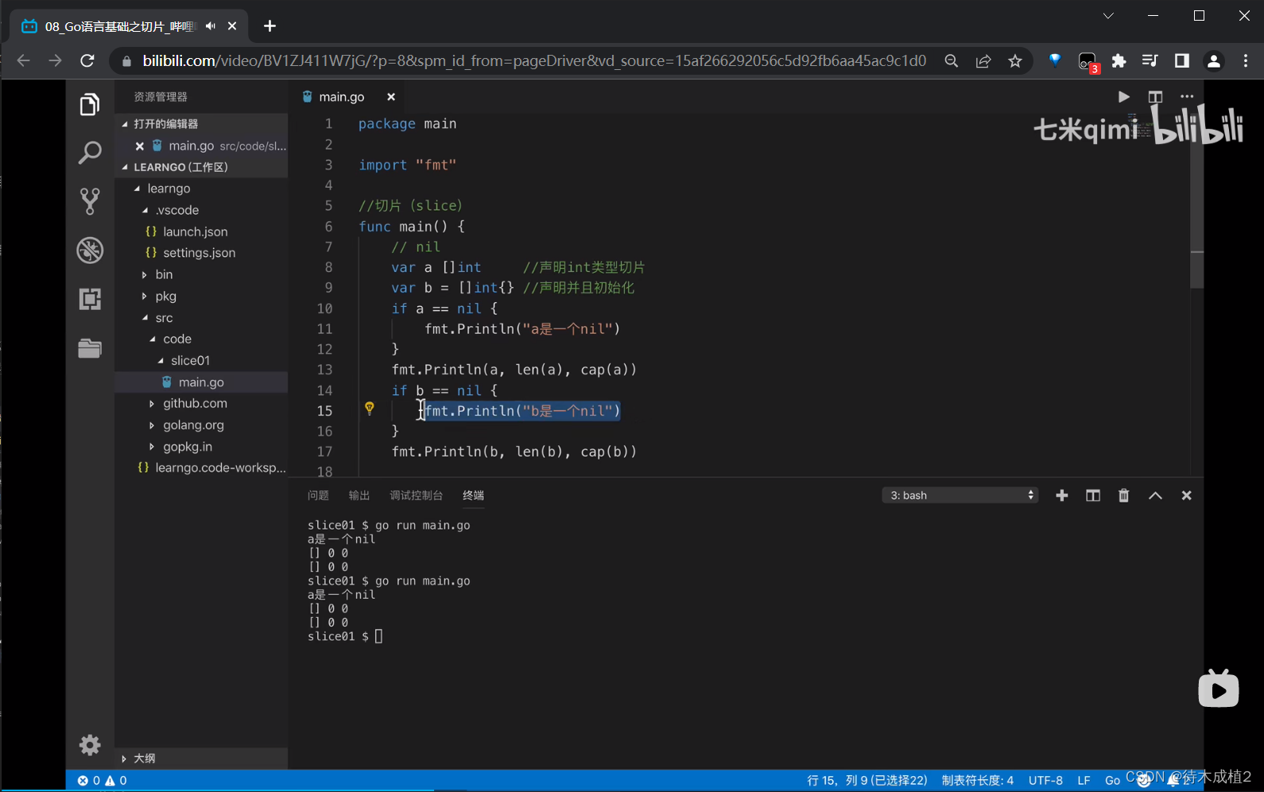1264x792 pixels.
Task: Click the site info icon in the address bar
Action: 126,61
